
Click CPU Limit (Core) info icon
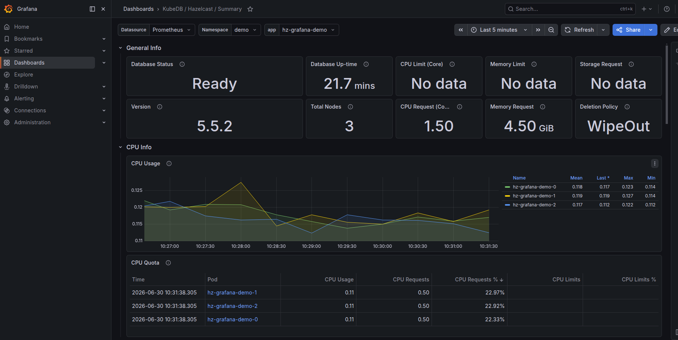coord(452,64)
